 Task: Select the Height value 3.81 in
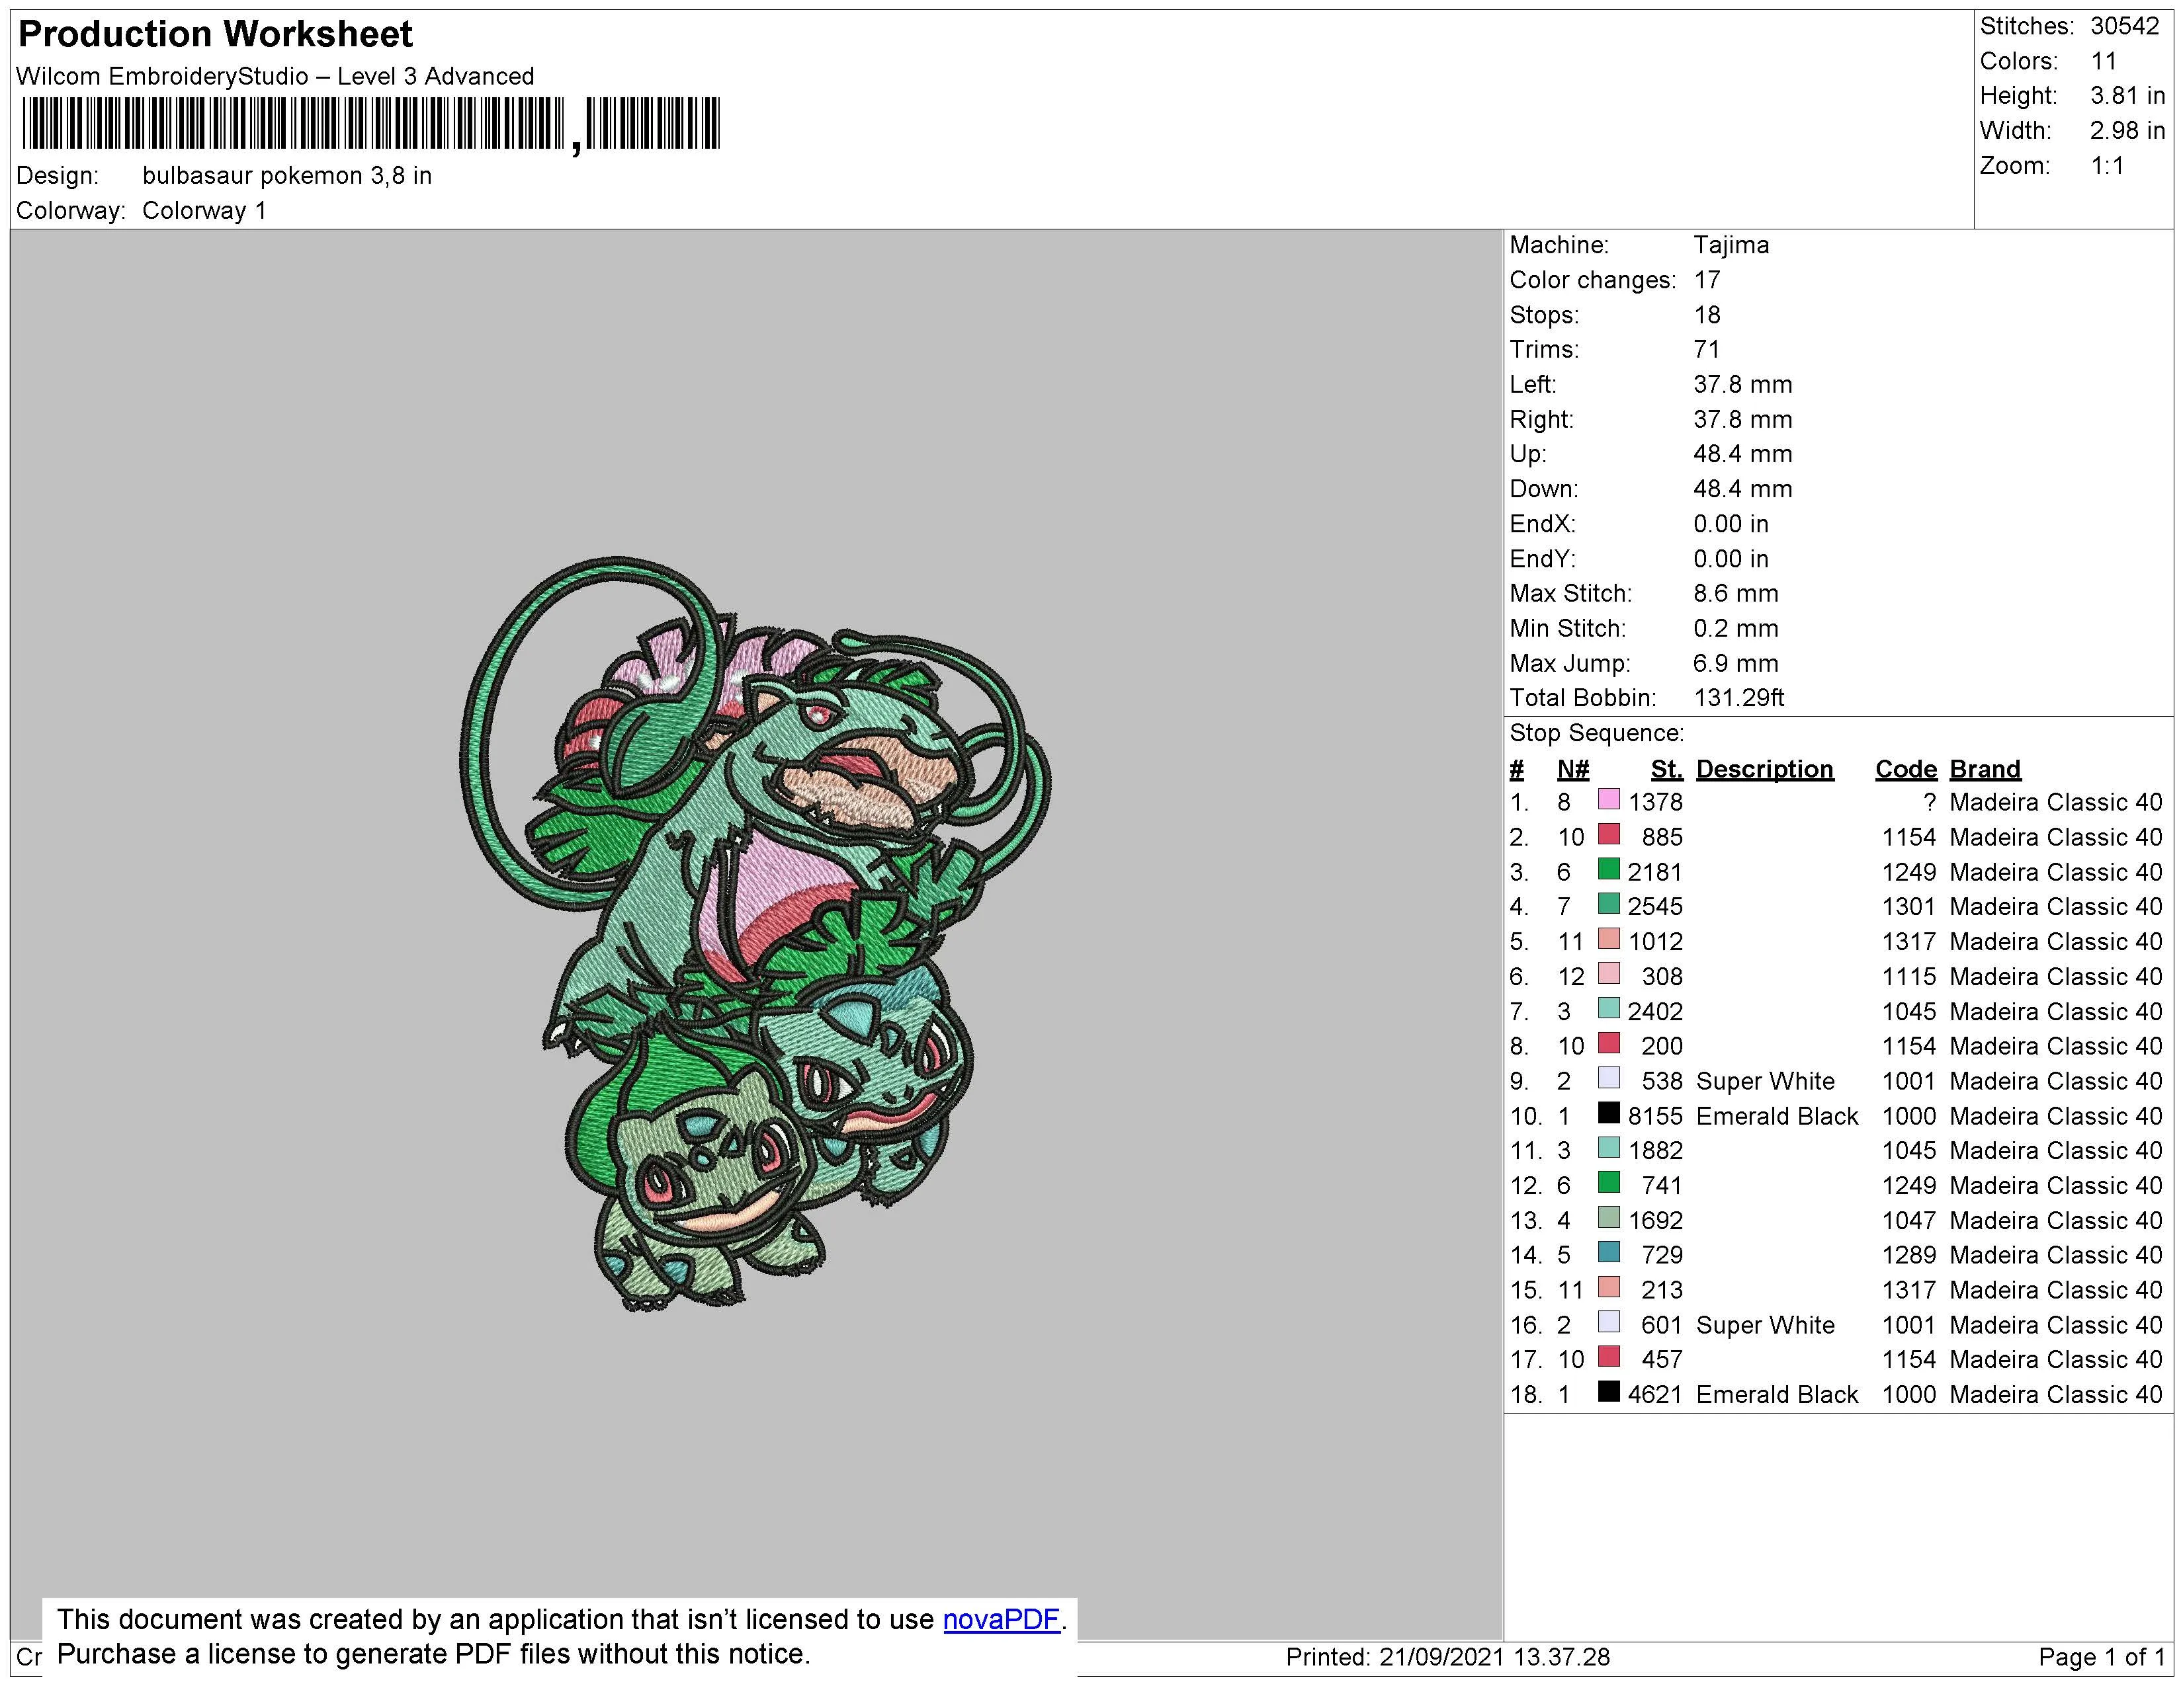[x=2127, y=96]
